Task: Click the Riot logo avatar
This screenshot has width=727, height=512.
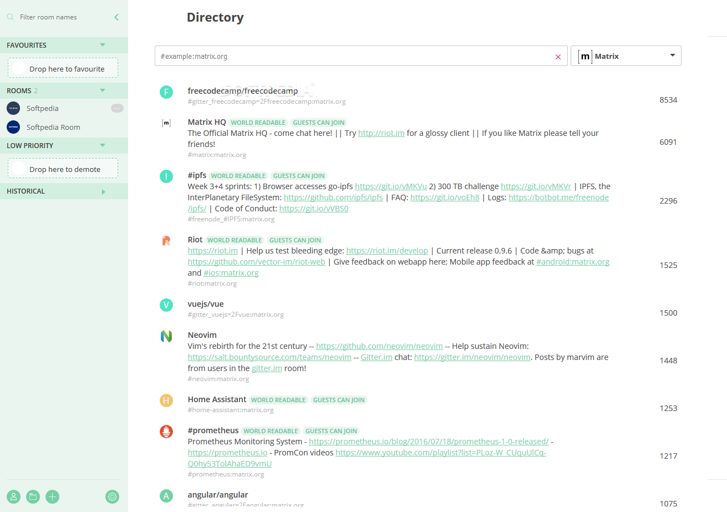Action: click(x=166, y=241)
